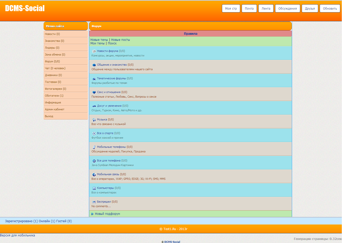Open the Компьютеры subforum link
This screenshot has width=342, height=243.
point(105,188)
